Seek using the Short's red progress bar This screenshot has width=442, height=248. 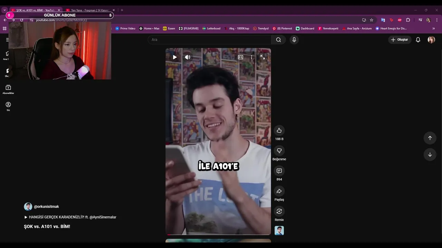click(218, 235)
